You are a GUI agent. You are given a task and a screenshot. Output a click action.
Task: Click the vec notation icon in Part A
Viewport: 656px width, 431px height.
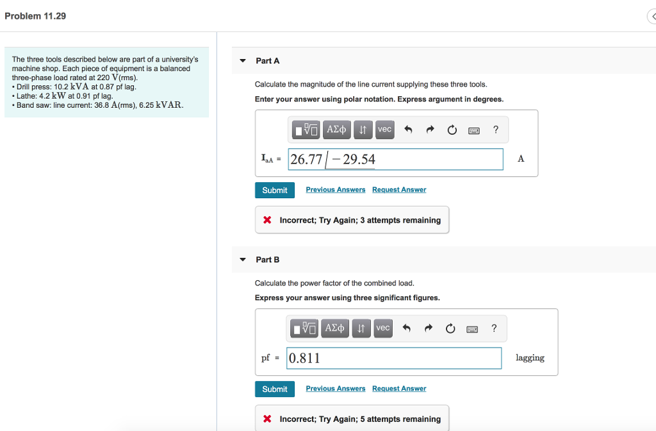click(x=384, y=130)
